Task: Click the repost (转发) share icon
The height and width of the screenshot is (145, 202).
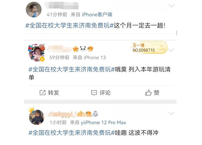Action: point(42,93)
